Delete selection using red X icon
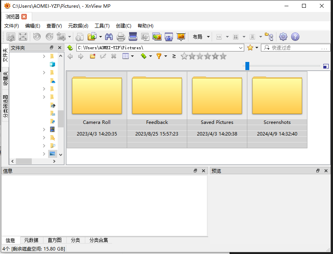Image resolution: width=333 pixels, height=254 pixels. pyautogui.click(x=114, y=56)
